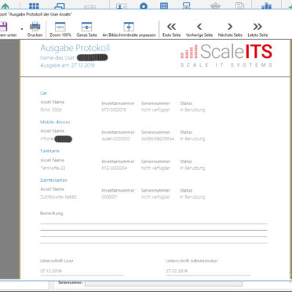Select inventory number 'KFZ-0000004'
This screenshot has height=292, width=292.
click(x=115, y=168)
